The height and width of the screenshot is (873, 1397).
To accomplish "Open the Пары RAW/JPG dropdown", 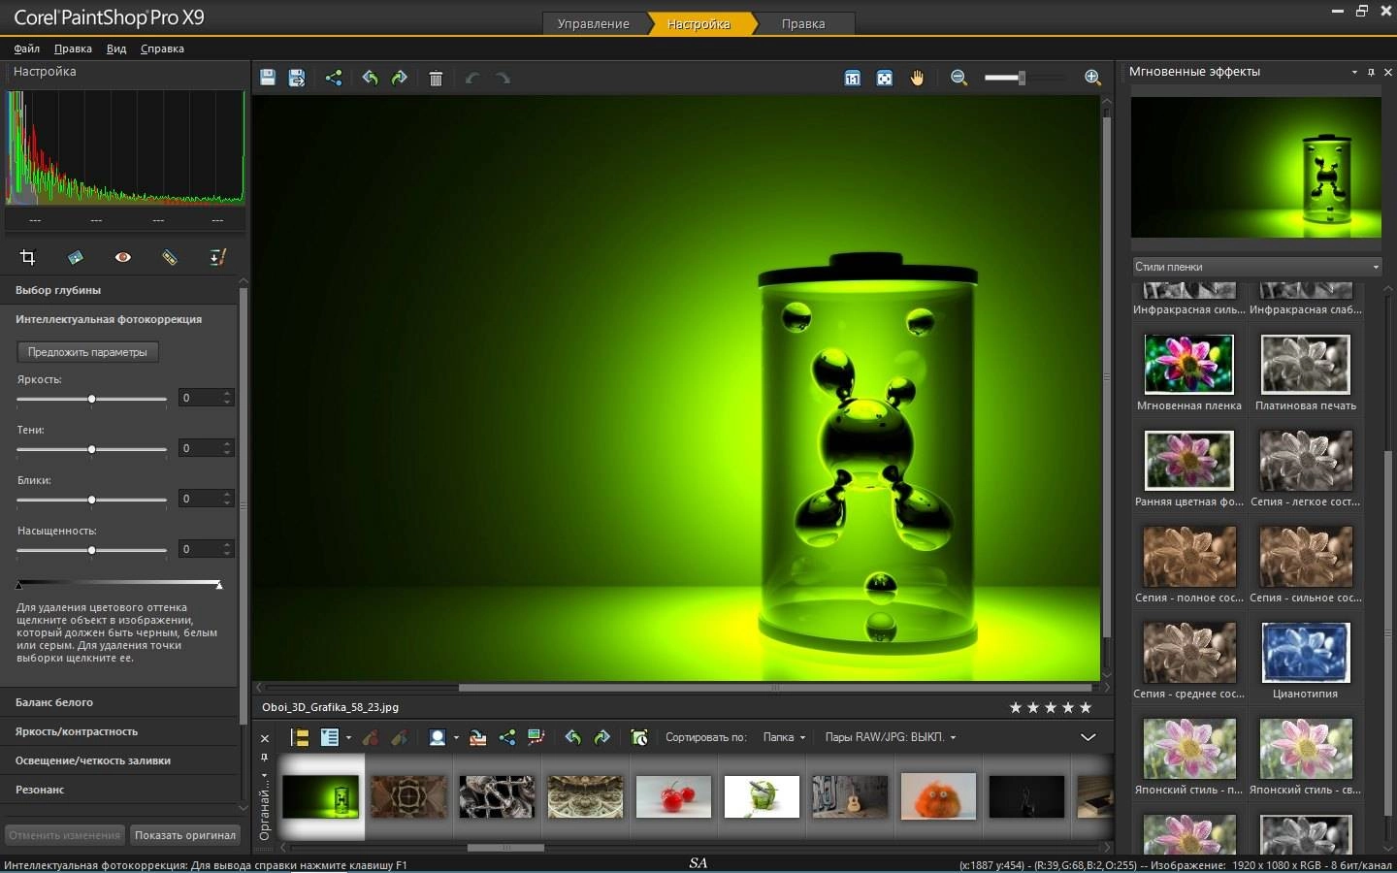I will click(891, 737).
